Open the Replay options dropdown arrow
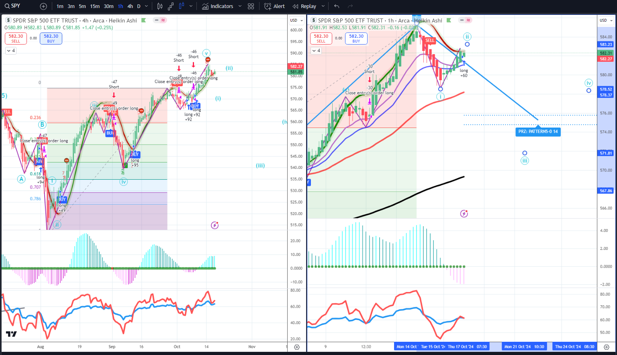 coord(323,6)
